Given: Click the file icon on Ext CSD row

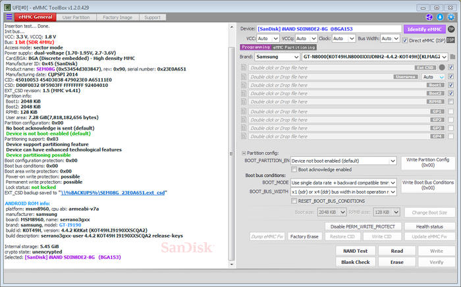Looking at the screenshot, I should click(244, 67).
